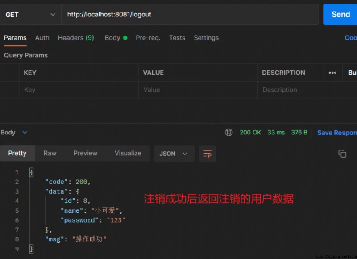The height and width of the screenshot is (259, 357).
Task: Click the 376 B response size
Action: tap(299, 132)
